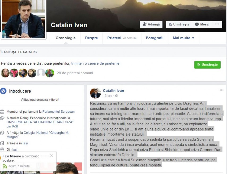Open the Parlamentul European link
This screenshot has height=174, width=227.
(58, 112)
